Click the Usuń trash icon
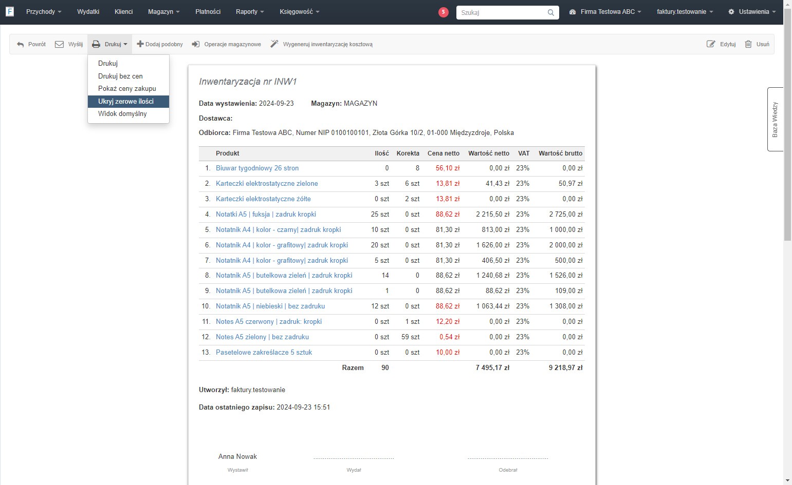Viewport: 792px width, 485px height. click(x=748, y=44)
